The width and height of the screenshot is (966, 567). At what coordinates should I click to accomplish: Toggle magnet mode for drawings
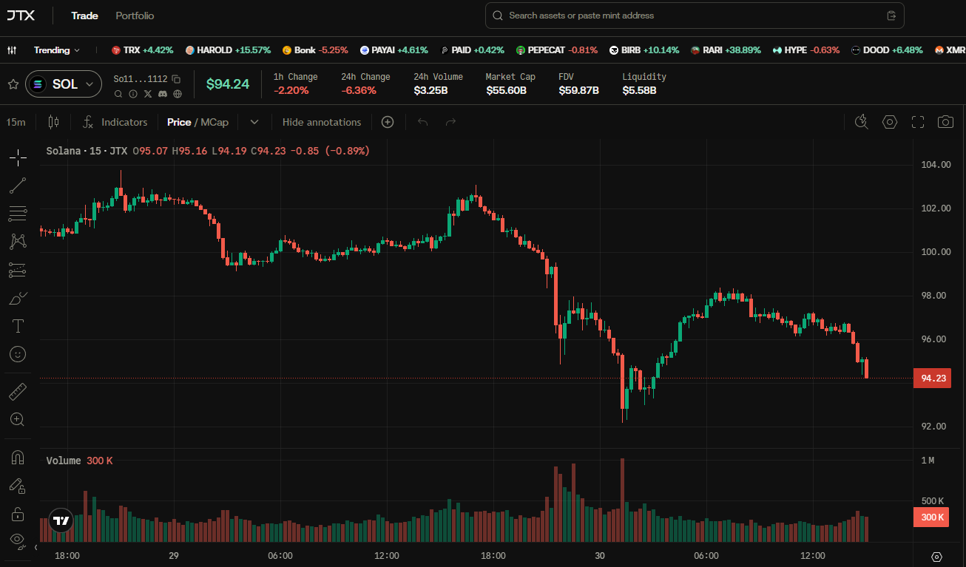pos(18,458)
